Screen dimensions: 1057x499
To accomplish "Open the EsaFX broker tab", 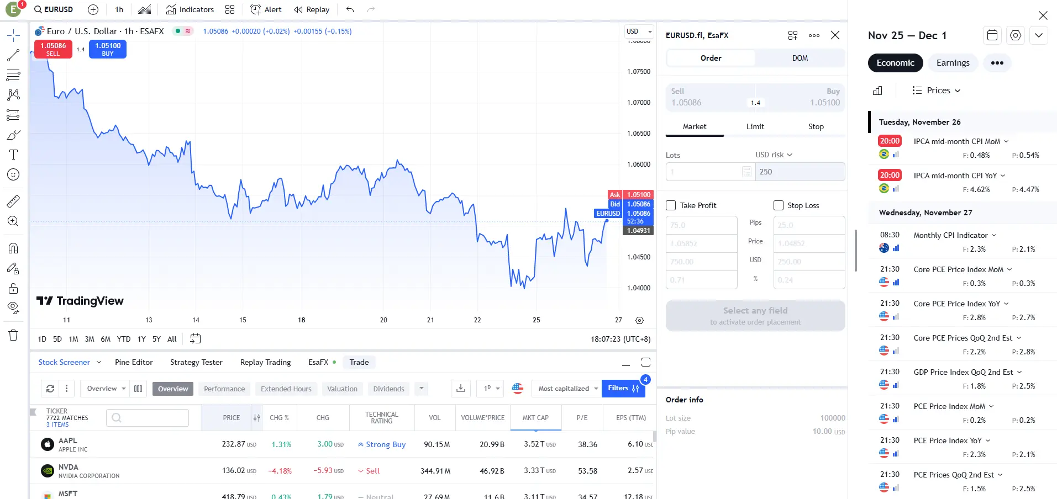I will 322,362.
